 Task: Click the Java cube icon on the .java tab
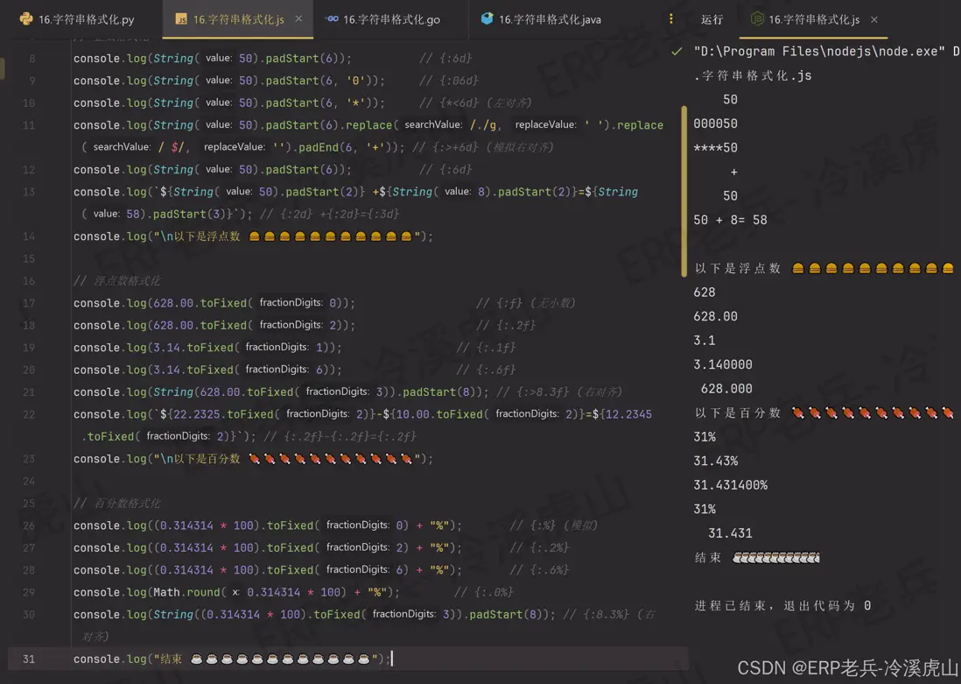[487, 17]
